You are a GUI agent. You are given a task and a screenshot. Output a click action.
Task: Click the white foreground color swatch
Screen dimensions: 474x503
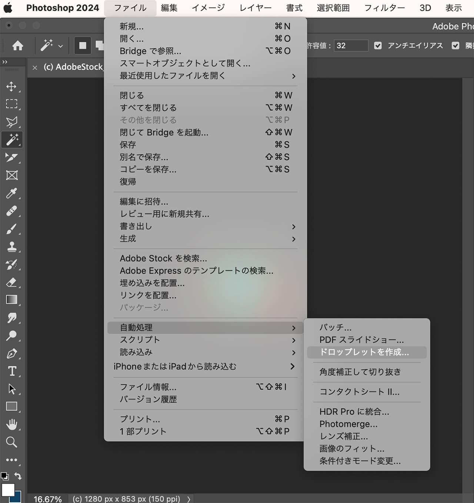[x=8, y=490]
